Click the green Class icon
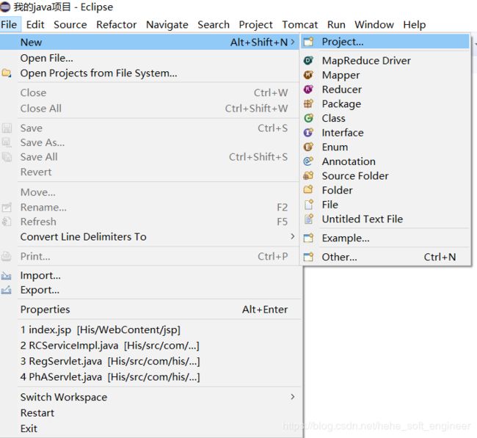 (308, 118)
